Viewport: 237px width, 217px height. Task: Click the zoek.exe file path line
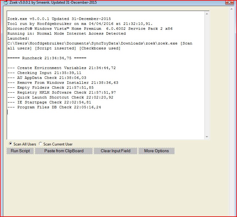(x=100, y=43)
